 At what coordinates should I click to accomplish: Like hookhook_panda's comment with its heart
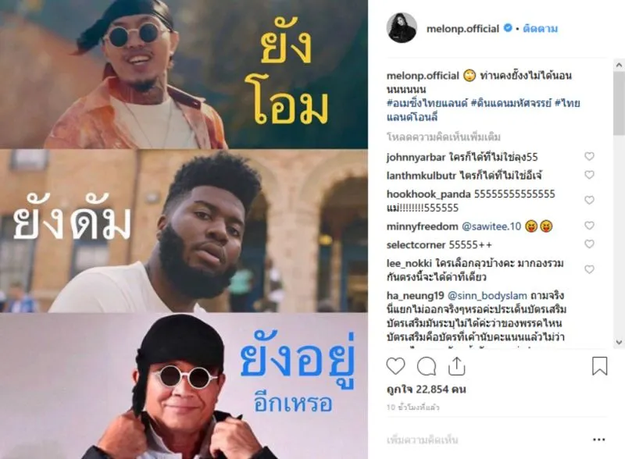[x=589, y=200]
